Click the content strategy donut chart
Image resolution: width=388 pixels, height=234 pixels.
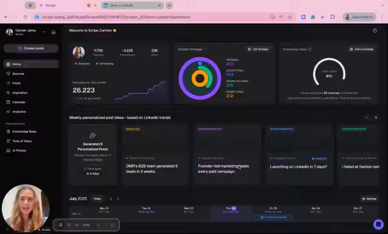200,78
